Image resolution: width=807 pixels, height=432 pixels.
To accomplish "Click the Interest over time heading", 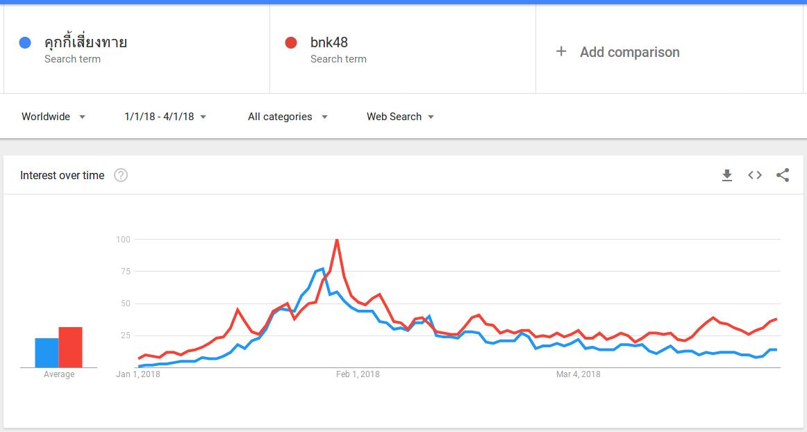I will pos(63,176).
